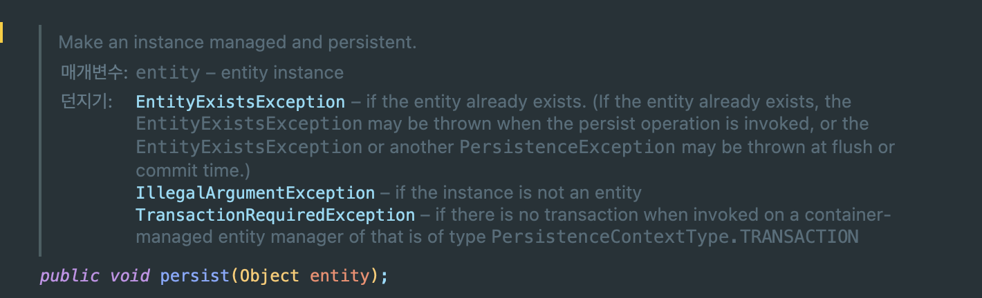The width and height of the screenshot is (982, 298).
Task: Click the PersistenceException code text
Action: pos(567,147)
